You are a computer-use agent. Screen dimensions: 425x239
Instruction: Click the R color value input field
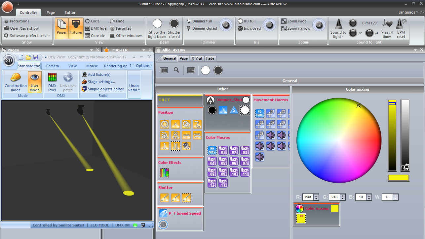pos(308,197)
